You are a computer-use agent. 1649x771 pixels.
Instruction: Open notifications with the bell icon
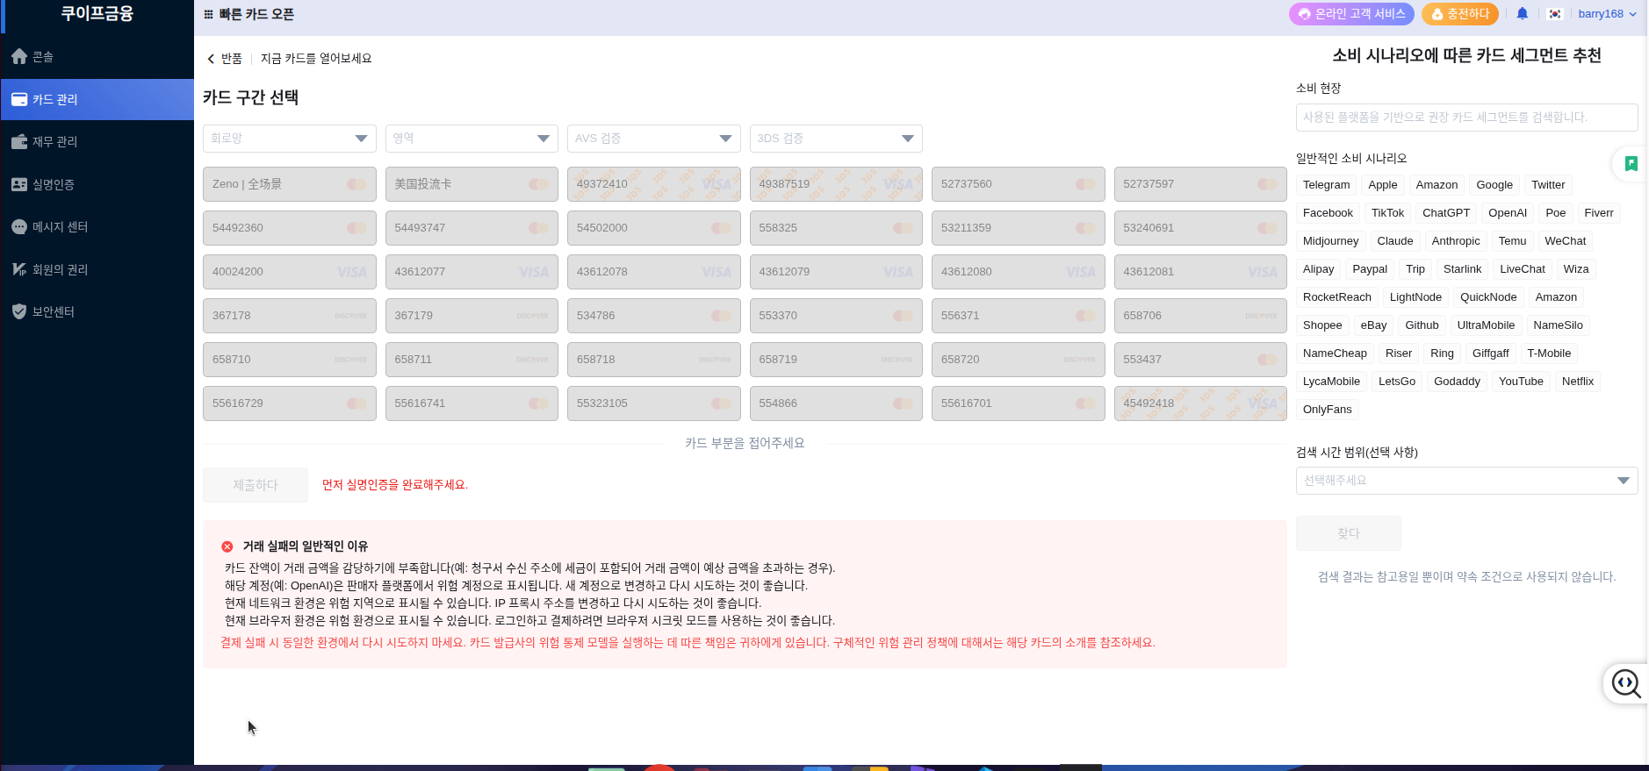click(x=1523, y=13)
